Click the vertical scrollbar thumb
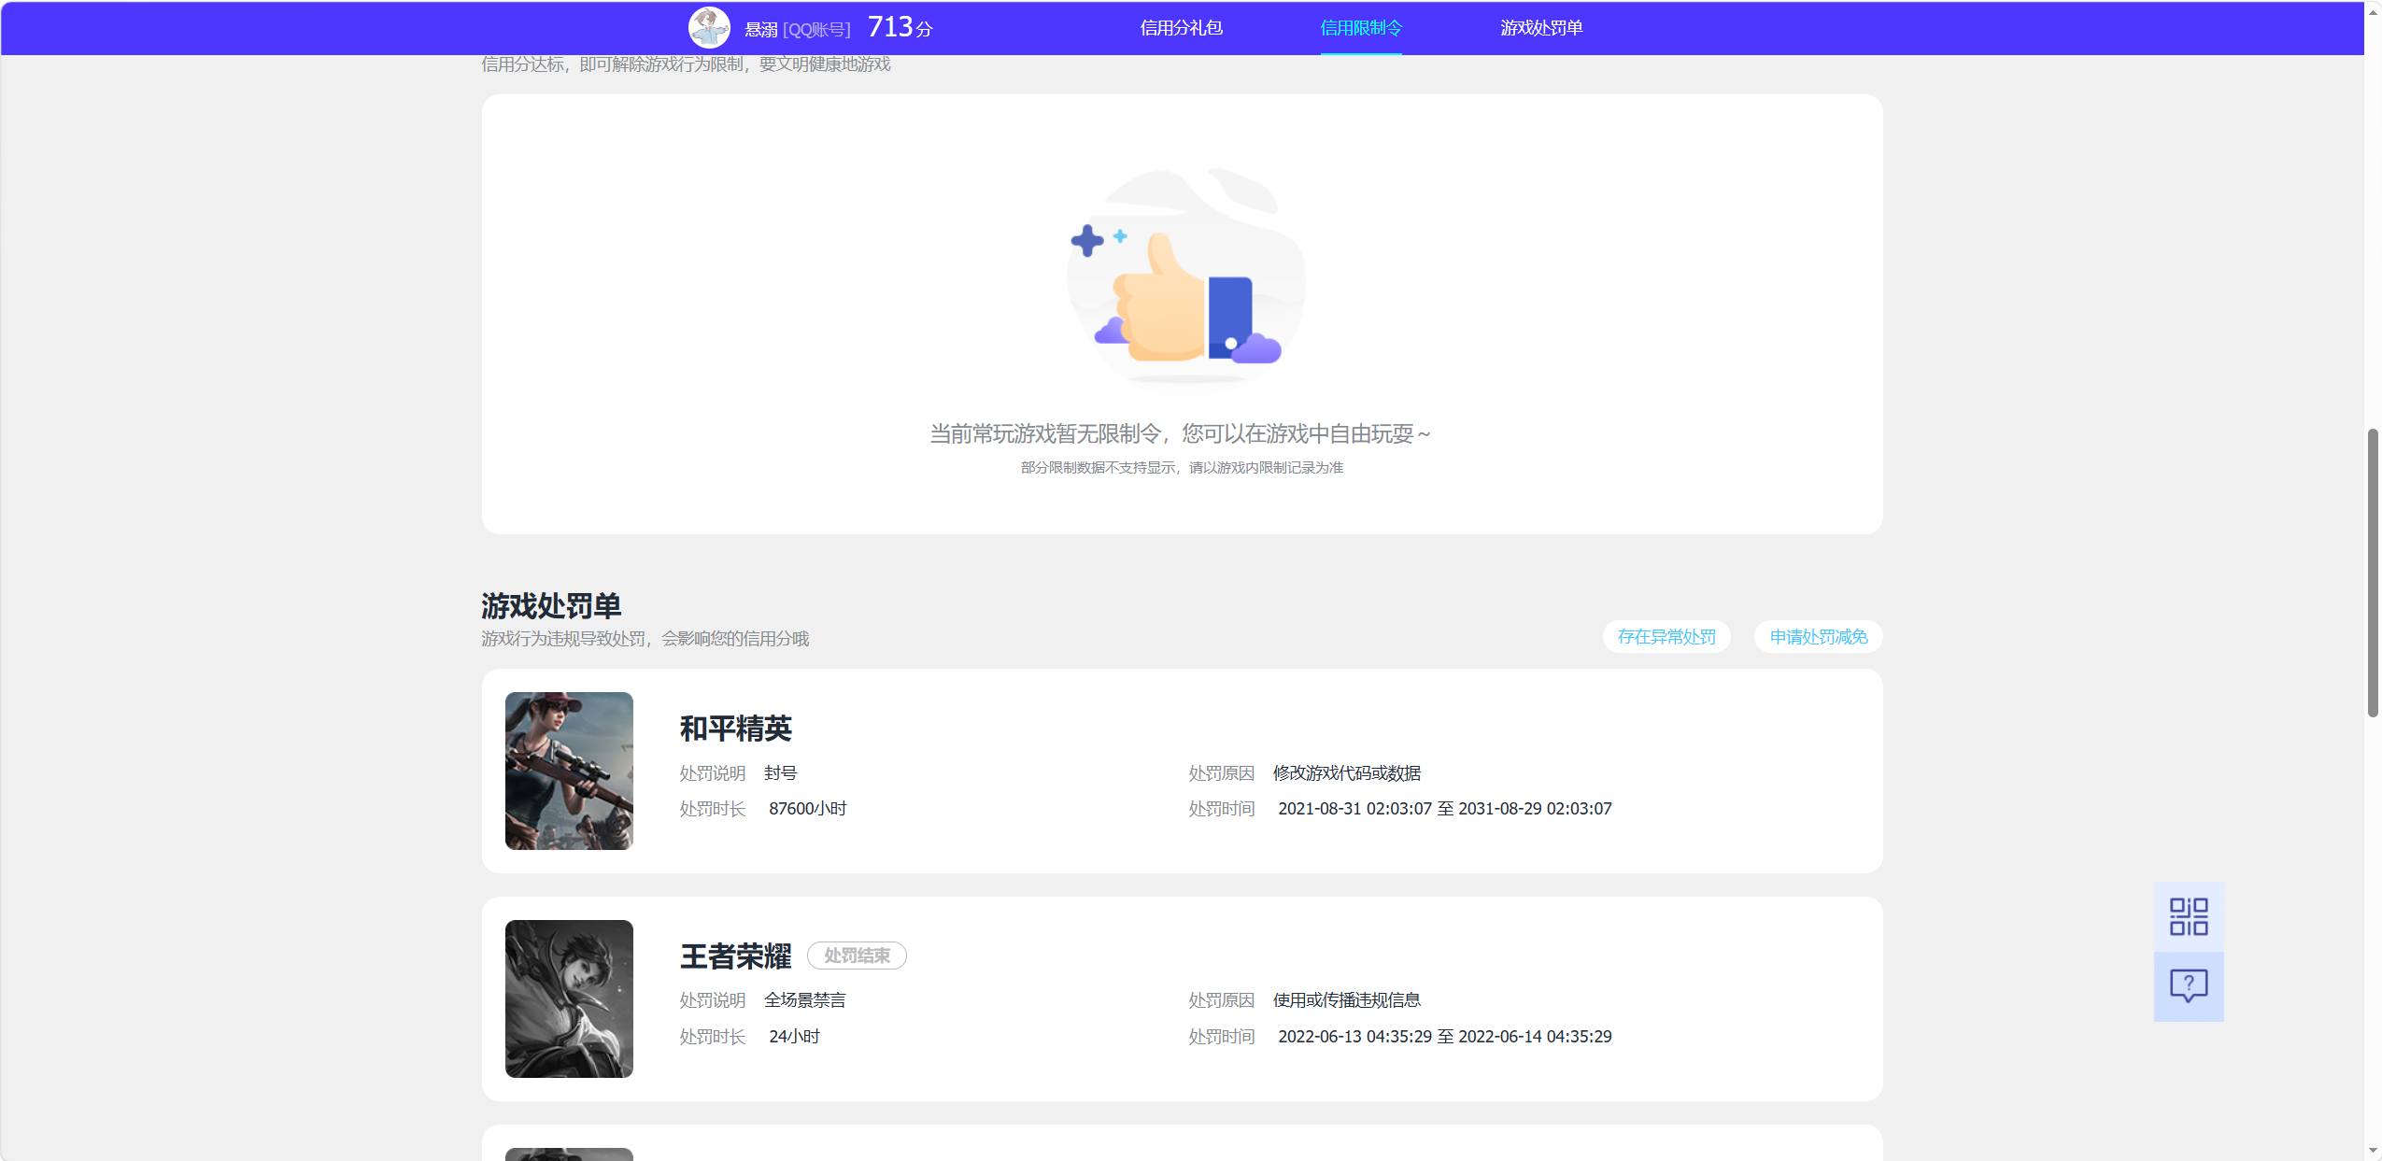2382x1161 pixels. (x=2373, y=573)
